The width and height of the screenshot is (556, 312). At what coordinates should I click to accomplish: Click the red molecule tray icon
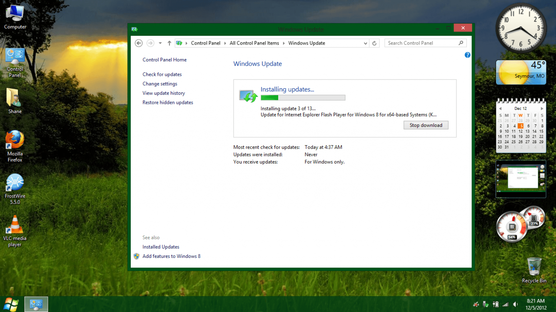point(476,305)
